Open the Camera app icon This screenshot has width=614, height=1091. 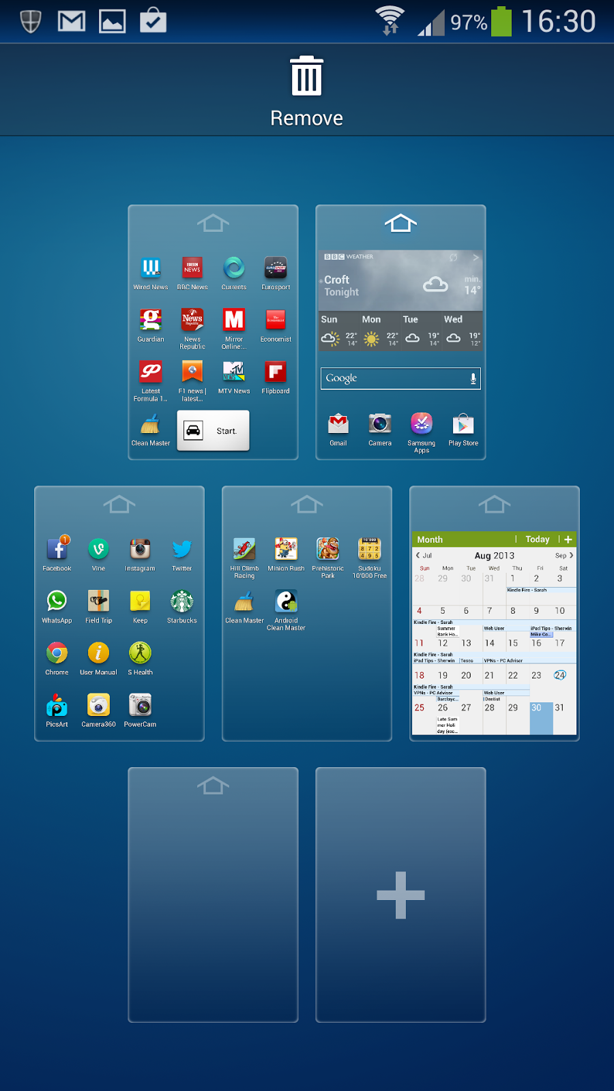pyautogui.click(x=380, y=423)
